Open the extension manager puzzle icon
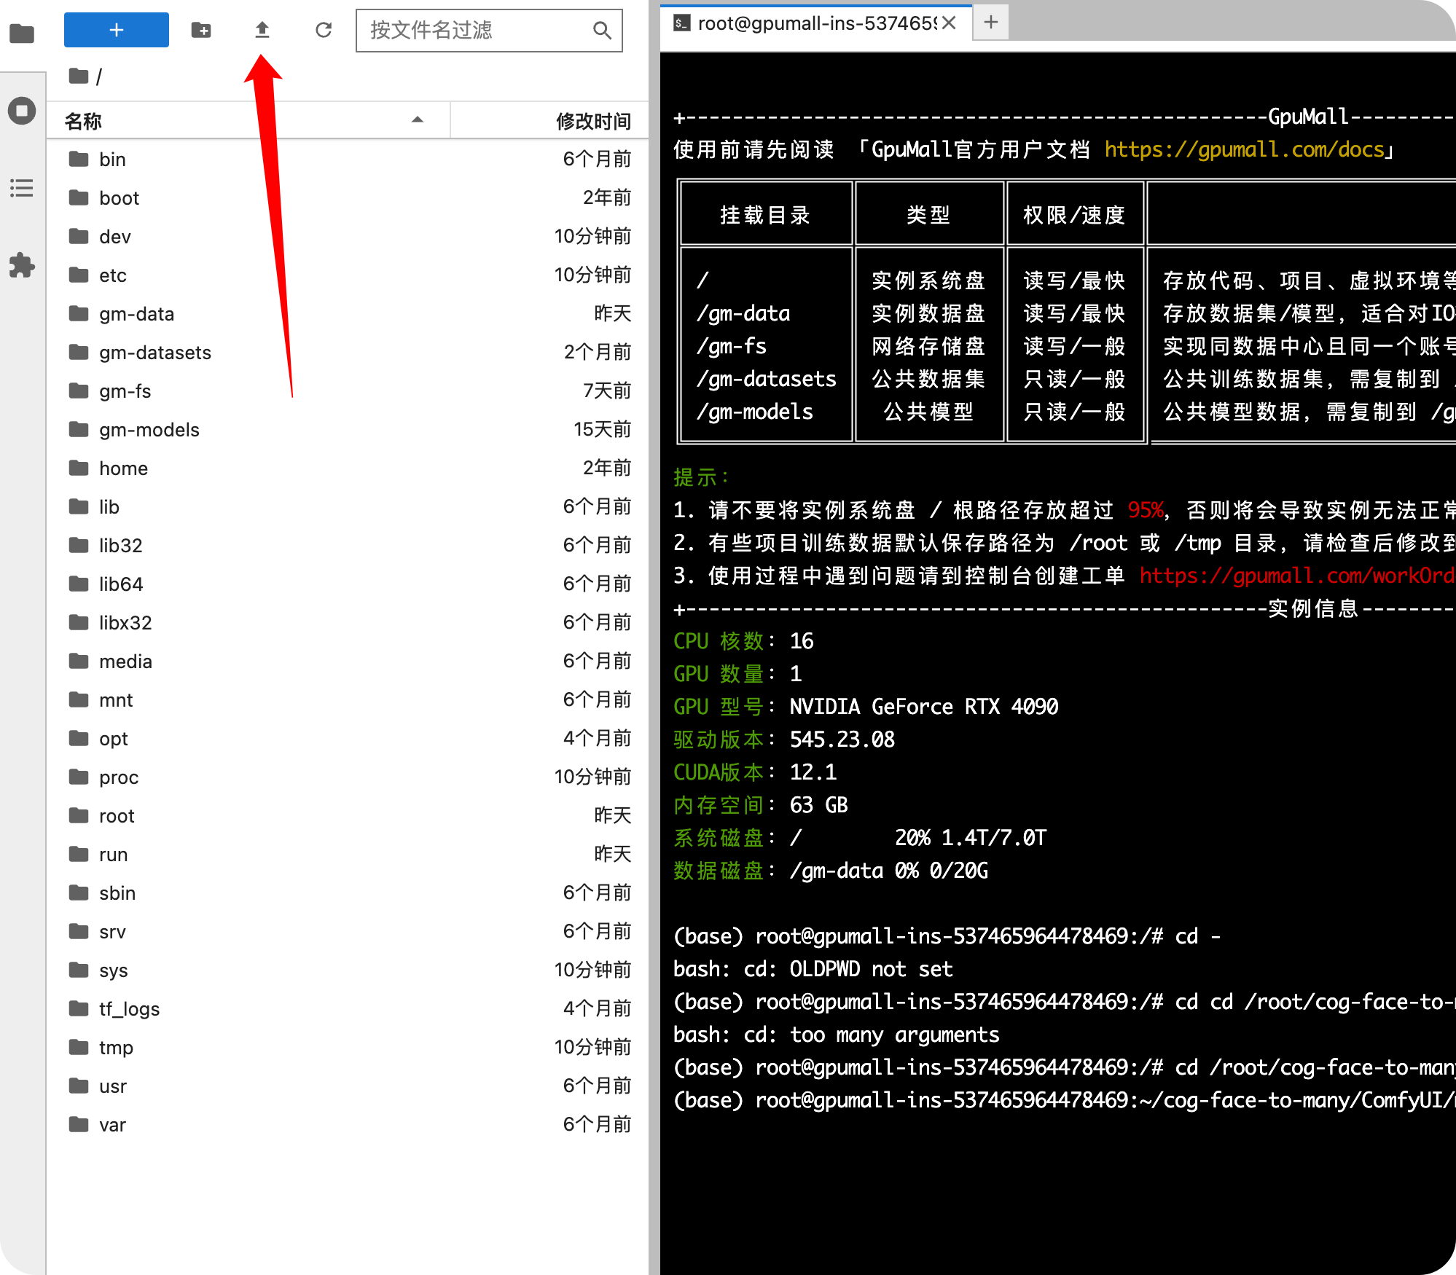This screenshot has height=1275, width=1456. pos(22,265)
